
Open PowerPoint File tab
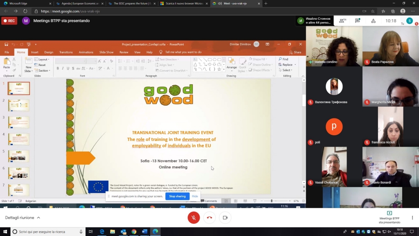[x=7, y=52]
